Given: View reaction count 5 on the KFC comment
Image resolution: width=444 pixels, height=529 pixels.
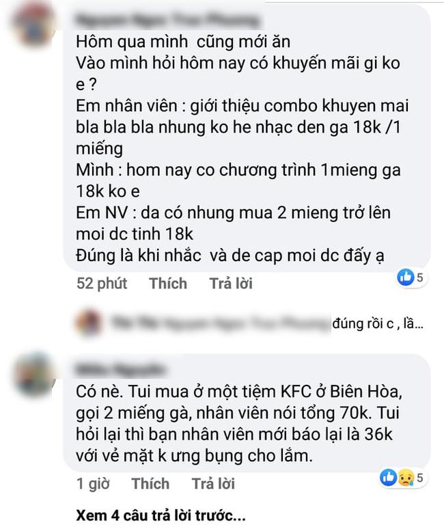Looking at the screenshot, I should (x=419, y=477).
